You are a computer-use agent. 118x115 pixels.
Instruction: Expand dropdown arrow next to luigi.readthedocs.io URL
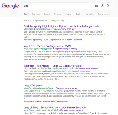(74, 68)
